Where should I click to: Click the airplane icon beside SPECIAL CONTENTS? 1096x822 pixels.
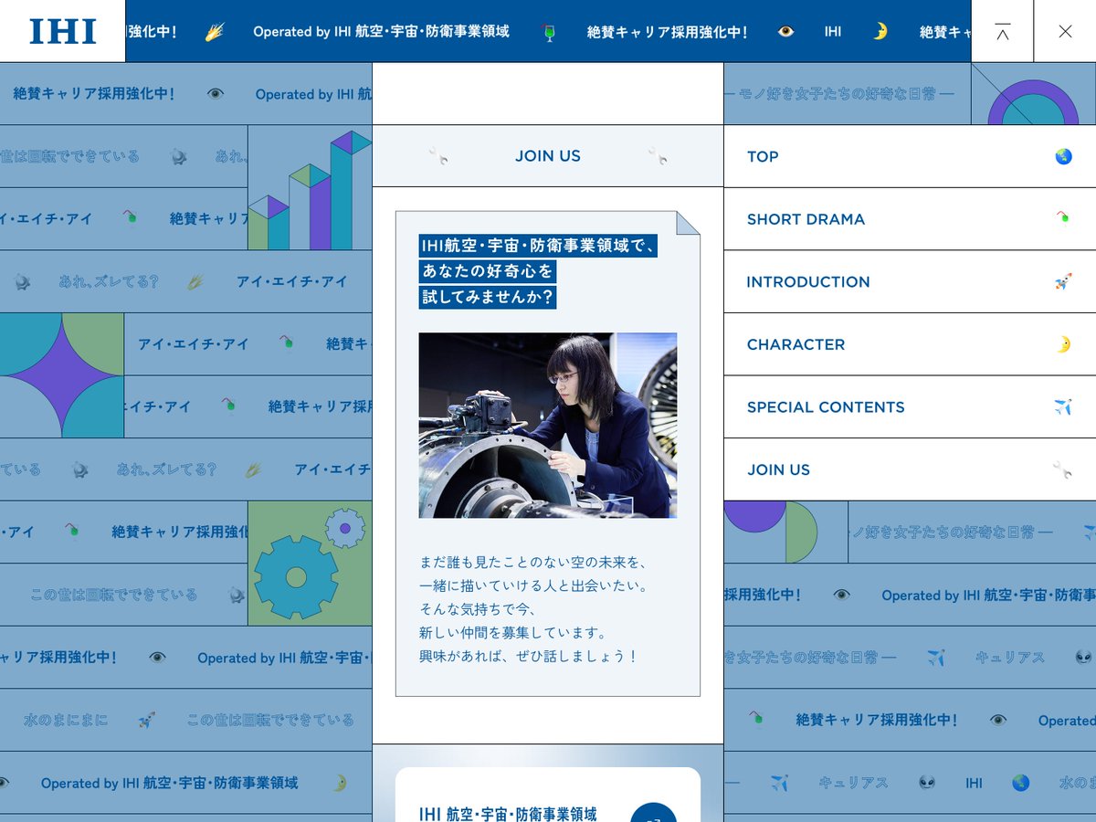point(1063,407)
